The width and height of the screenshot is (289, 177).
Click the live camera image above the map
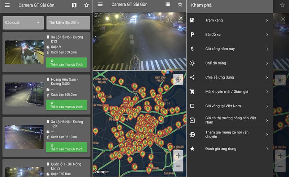click(139, 41)
